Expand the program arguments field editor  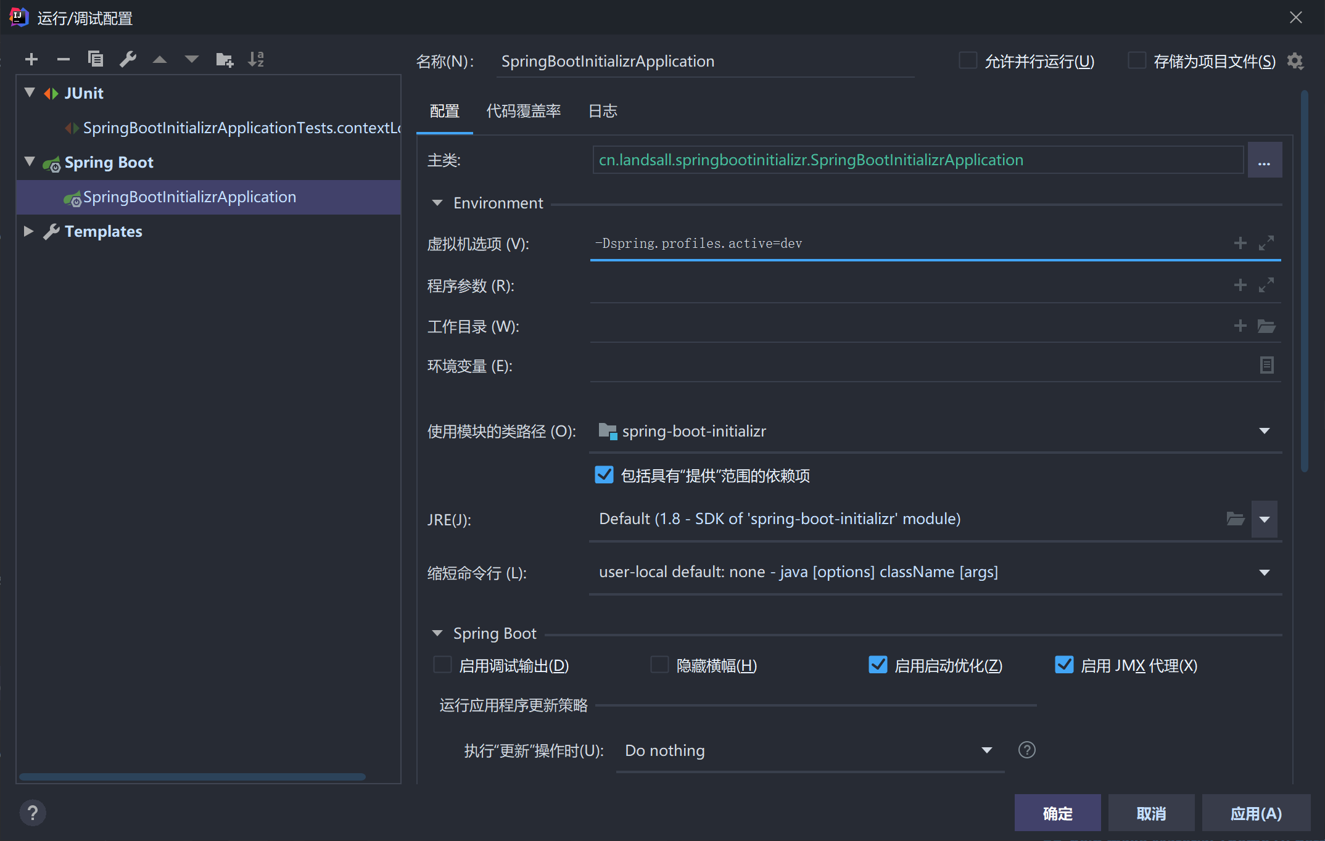point(1266,285)
